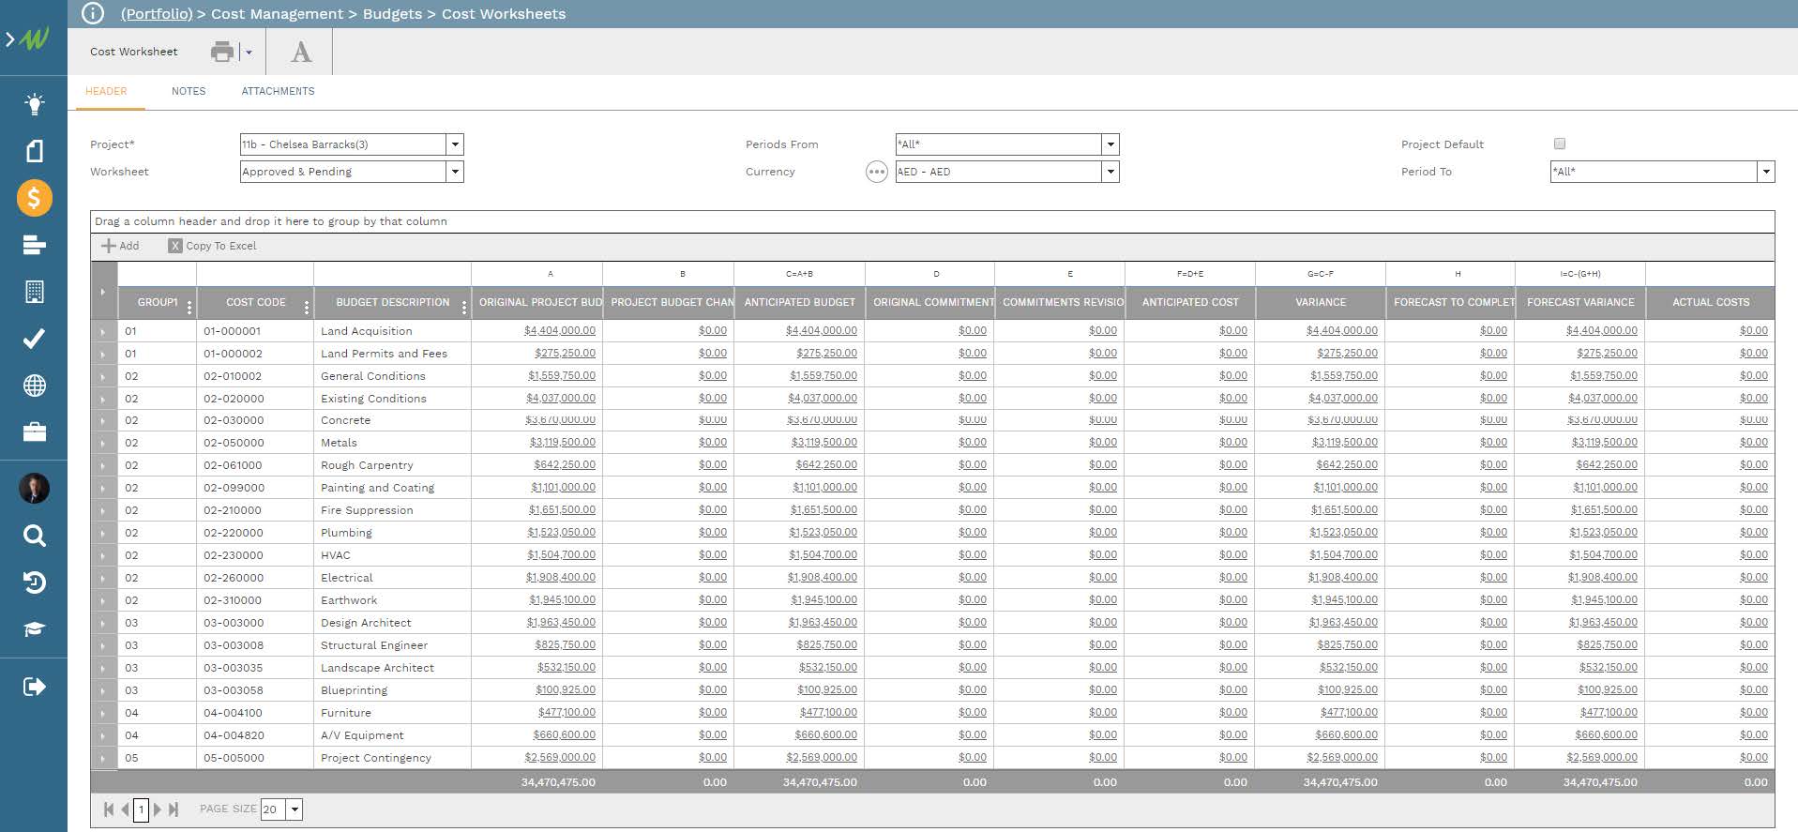1798x832 pixels.
Task: Click the large A text format icon
Action: (301, 52)
